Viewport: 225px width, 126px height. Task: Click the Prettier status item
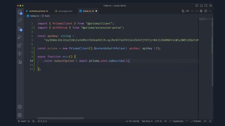point(196,121)
